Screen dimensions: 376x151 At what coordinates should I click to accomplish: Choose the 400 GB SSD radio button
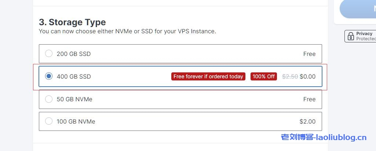[x=49, y=76]
